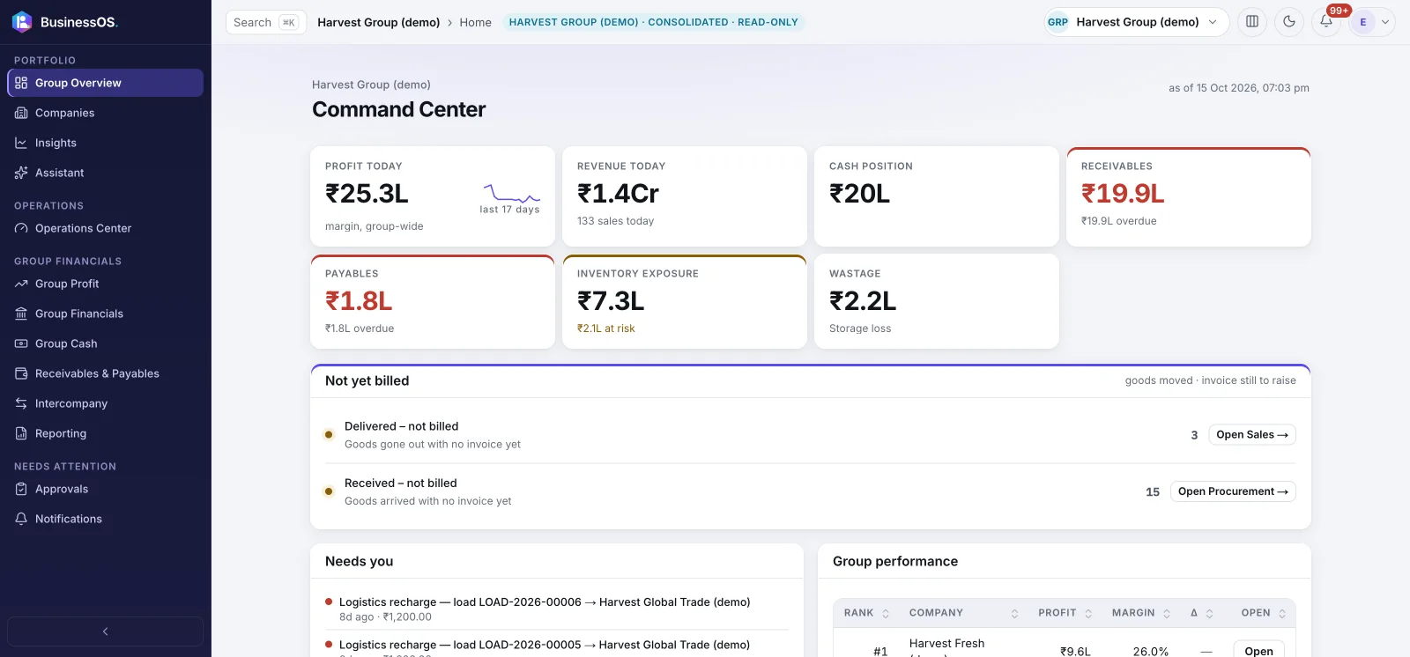Open the Inventory Exposure card
Image resolution: width=1410 pixels, height=657 pixels.
(685, 301)
